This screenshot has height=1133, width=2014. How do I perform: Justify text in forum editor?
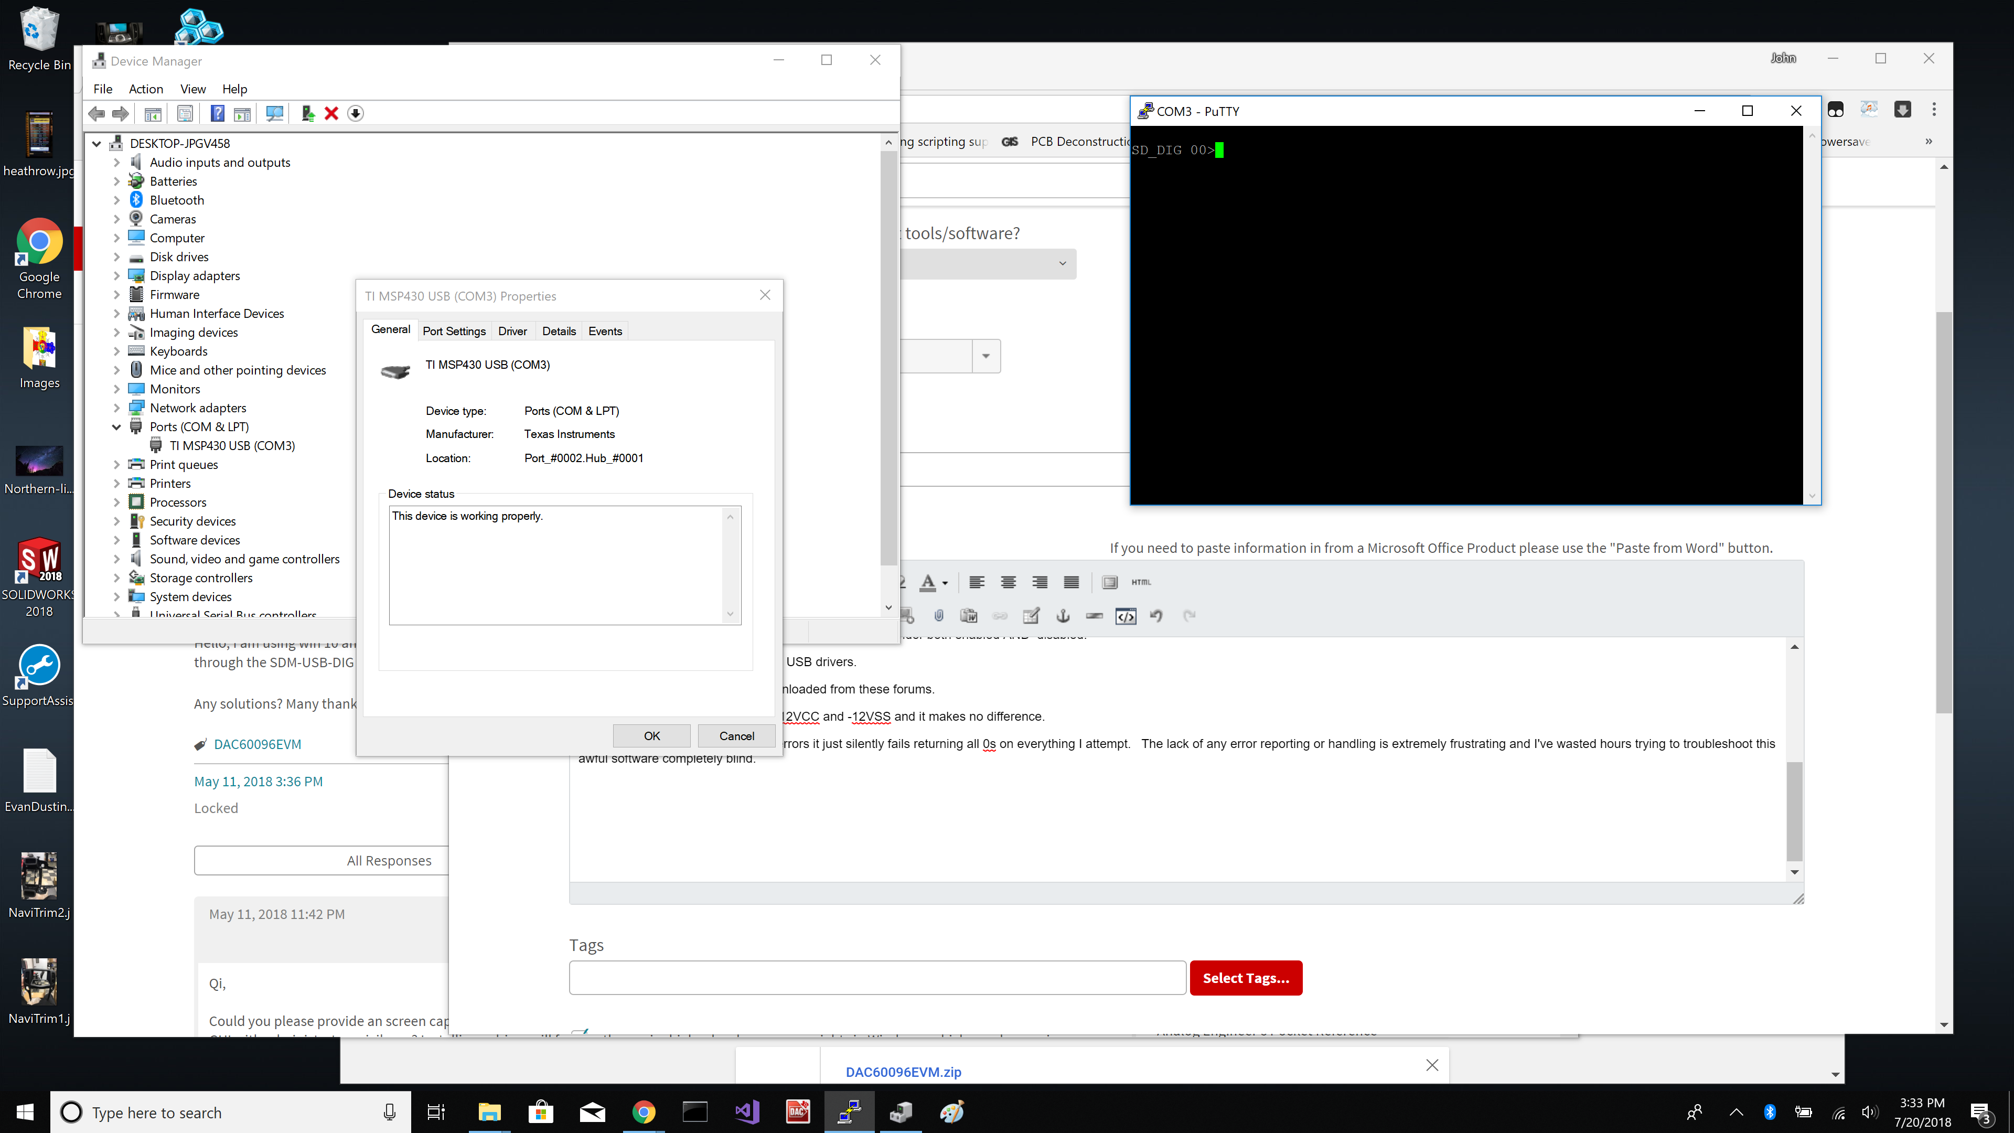pyautogui.click(x=1071, y=583)
